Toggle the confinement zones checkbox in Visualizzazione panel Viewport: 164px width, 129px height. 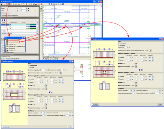point(1,15)
